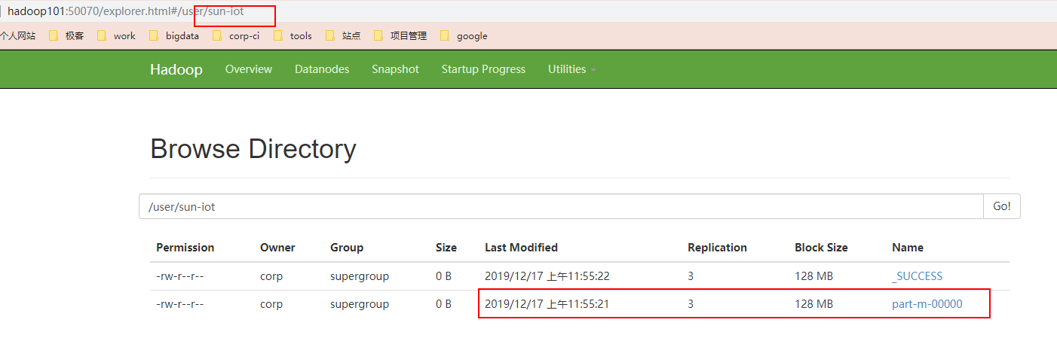Image resolution: width=1057 pixels, height=341 pixels.
Task: Click replication 3 in _SUCCESS row
Action: point(691,276)
